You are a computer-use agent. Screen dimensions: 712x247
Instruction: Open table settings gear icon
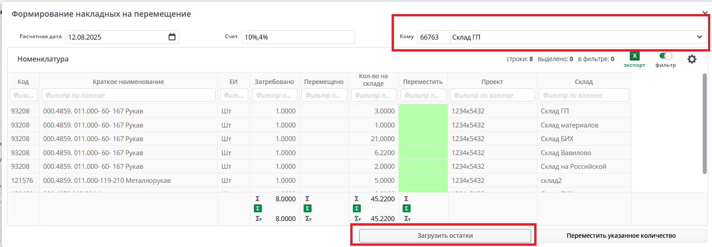[692, 59]
